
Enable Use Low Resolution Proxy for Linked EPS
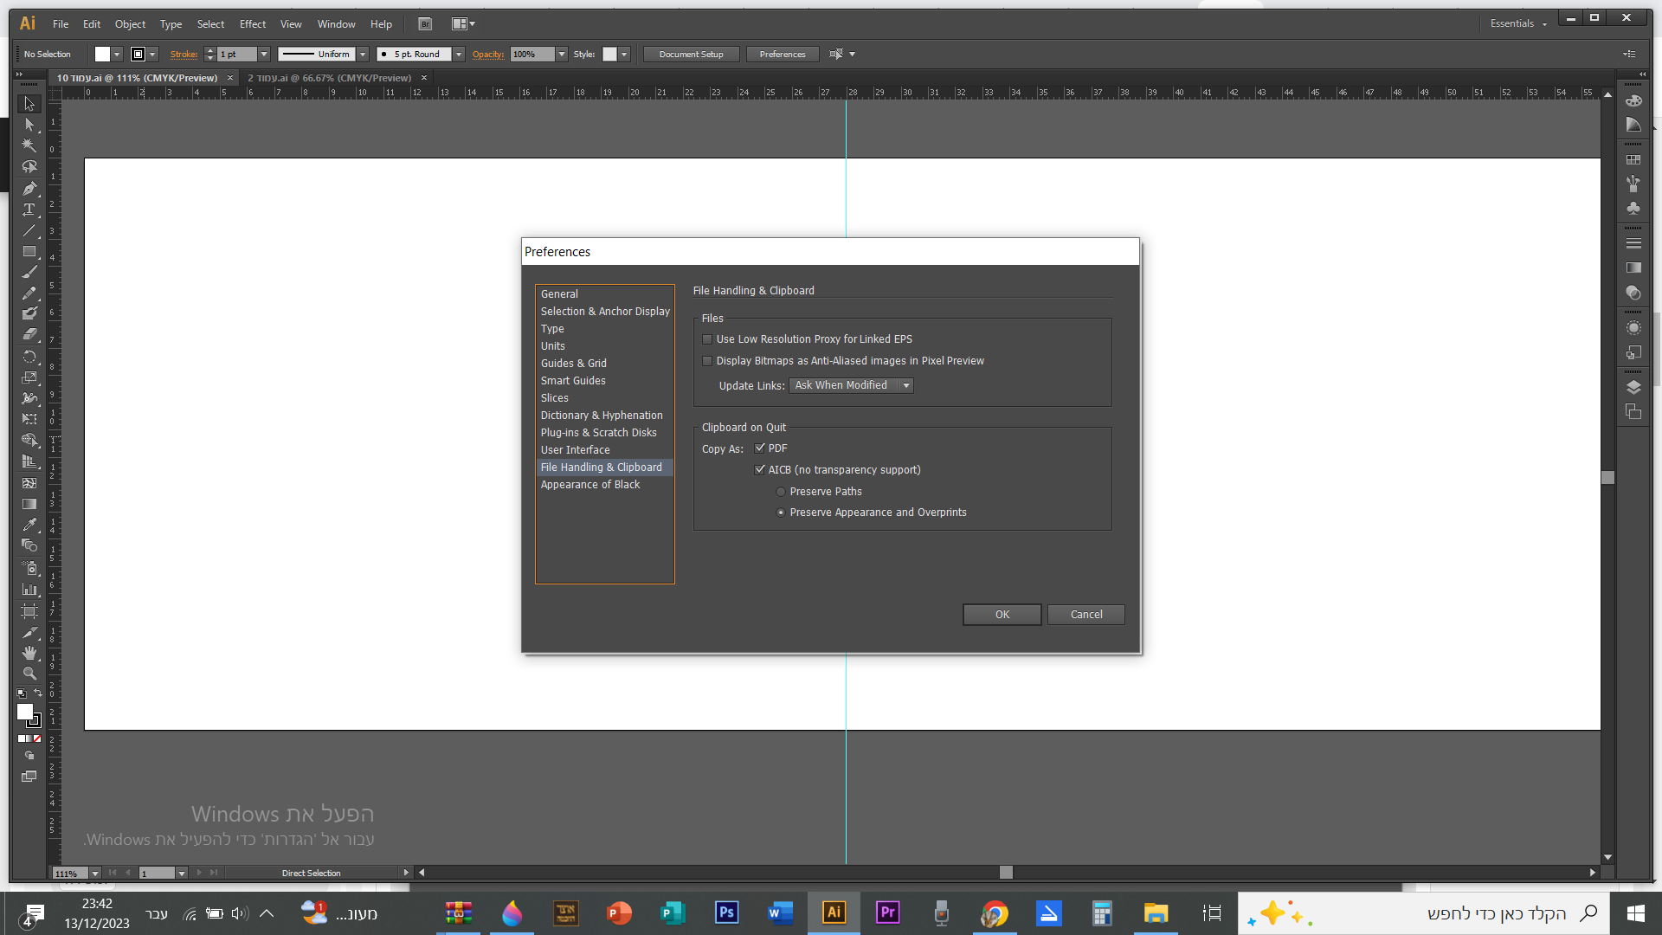707,339
